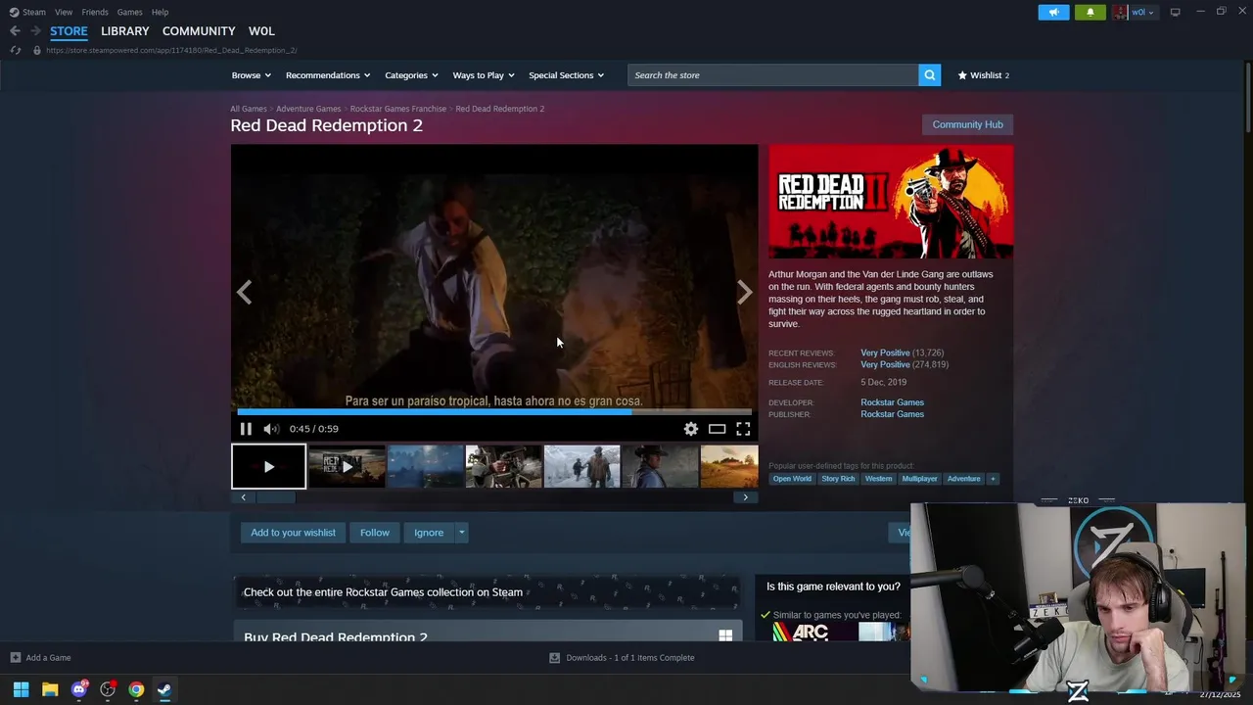Viewport: 1253px width, 705px height.
Task: Open the W0L profile tab
Action: click(261, 31)
